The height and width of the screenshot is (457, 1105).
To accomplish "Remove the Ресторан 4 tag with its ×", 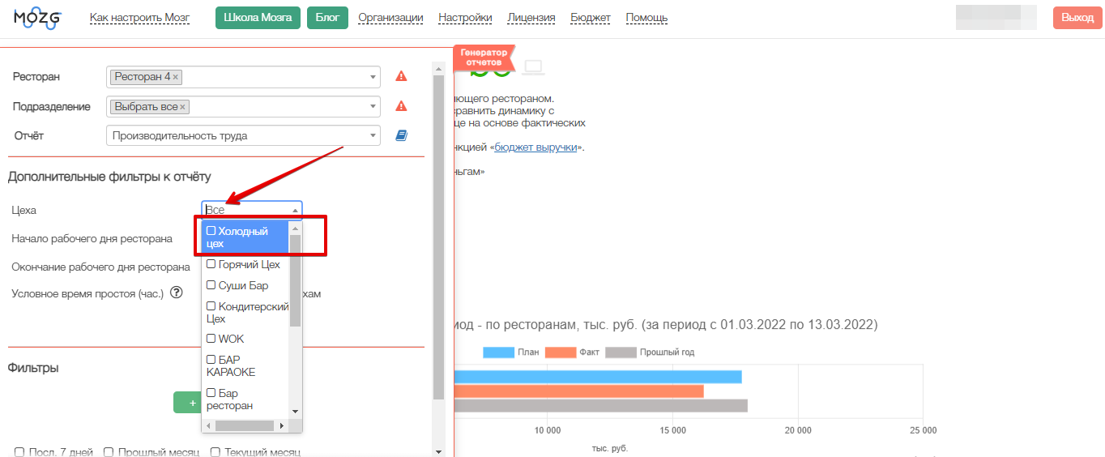I will click(176, 77).
